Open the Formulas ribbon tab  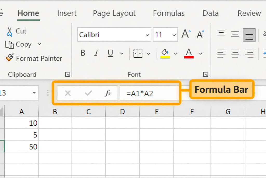click(x=169, y=13)
